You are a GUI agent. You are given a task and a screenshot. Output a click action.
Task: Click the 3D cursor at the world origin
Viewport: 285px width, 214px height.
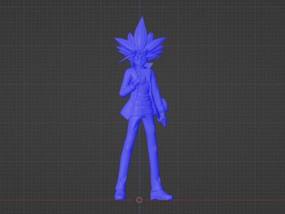(140, 200)
